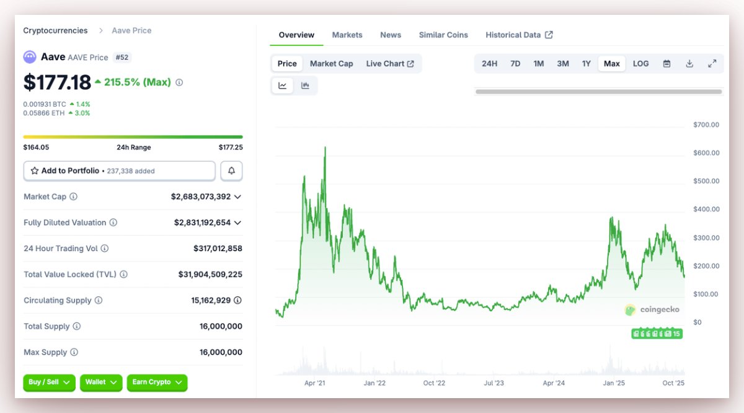This screenshot has width=744, height=413.
Task: Open the Wallet dropdown
Action: point(101,383)
